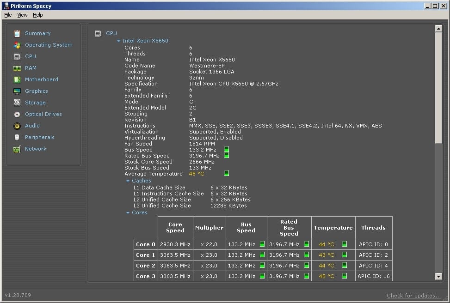The image size is (450, 303).
Task: Click the APIC ID: 16 cell
Action: [374, 276]
